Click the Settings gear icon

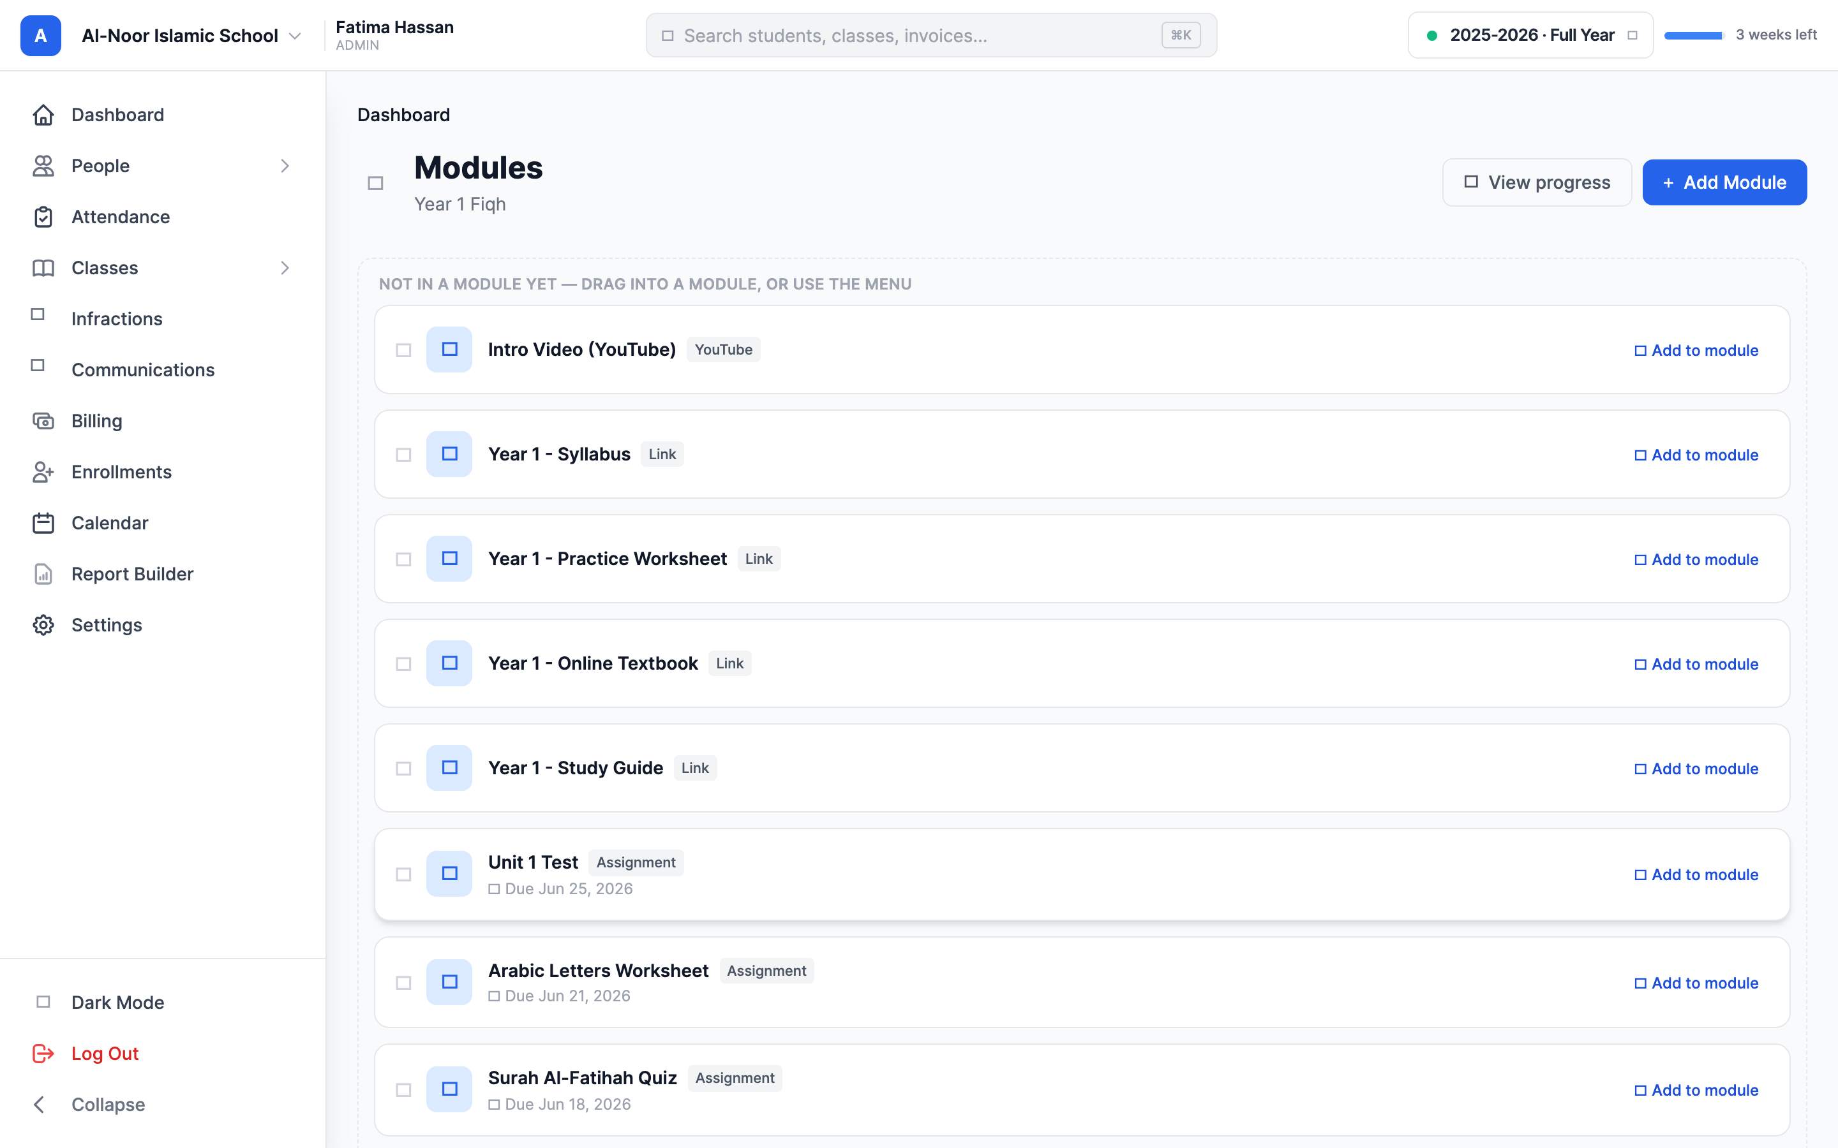pyautogui.click(x=43, y=625)
